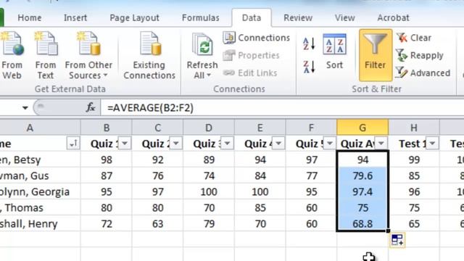Screen dimensions: 464x261
Task: Select column C header
Action: pos(157,128)
